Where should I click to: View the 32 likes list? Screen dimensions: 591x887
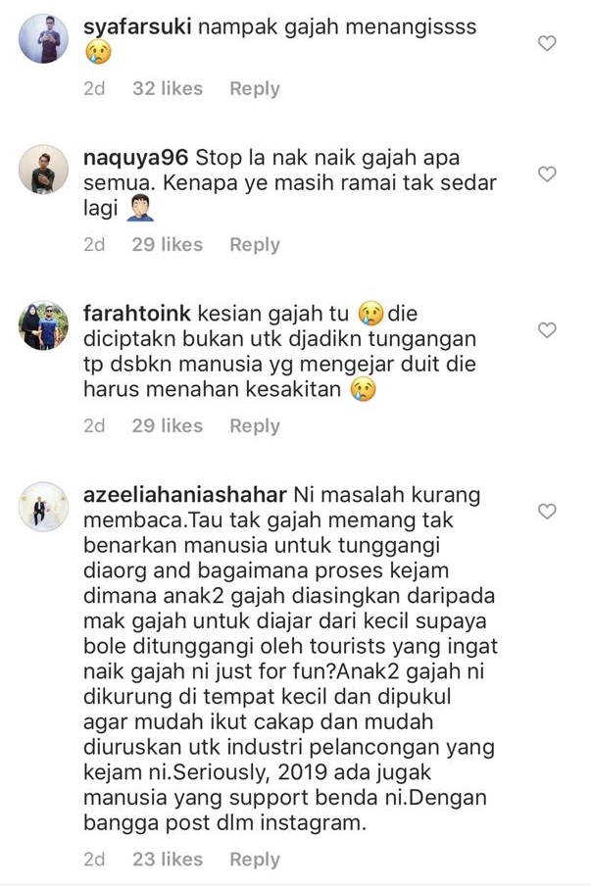[x=168, y=88]
